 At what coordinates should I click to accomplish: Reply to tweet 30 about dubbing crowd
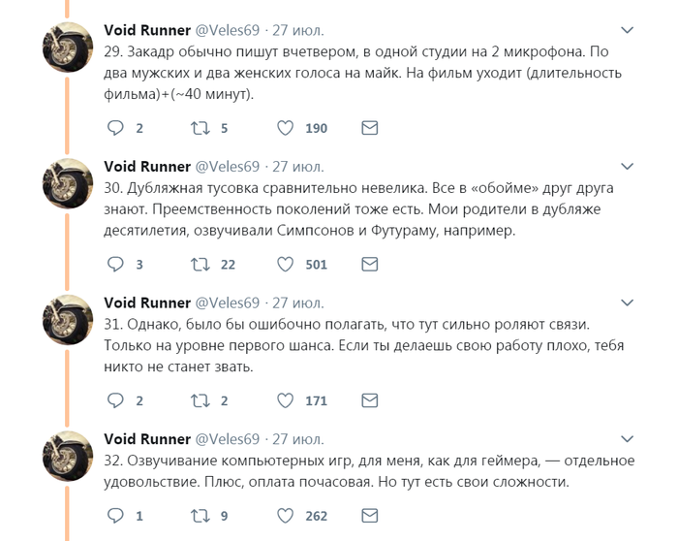115,264
